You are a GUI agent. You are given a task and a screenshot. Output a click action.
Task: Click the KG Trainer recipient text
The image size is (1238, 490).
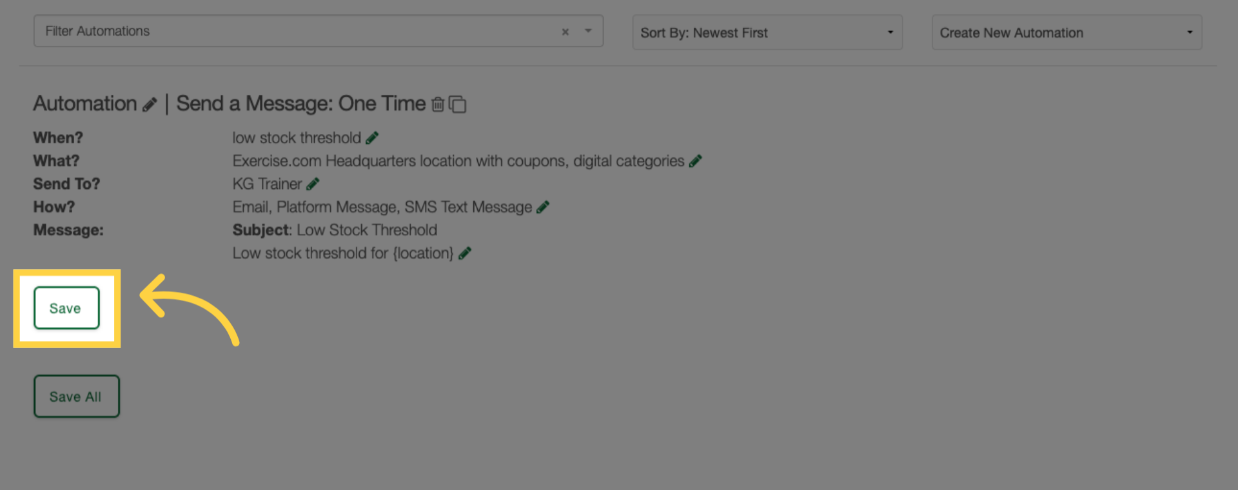tap(267, 184)
